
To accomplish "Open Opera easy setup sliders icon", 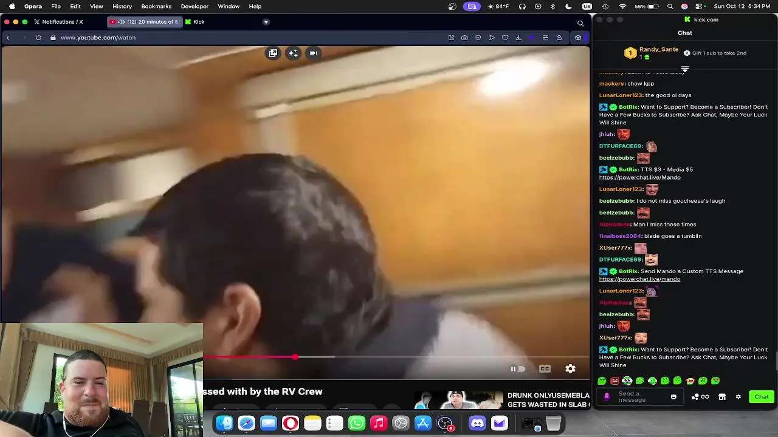I will tap(545, 38).
